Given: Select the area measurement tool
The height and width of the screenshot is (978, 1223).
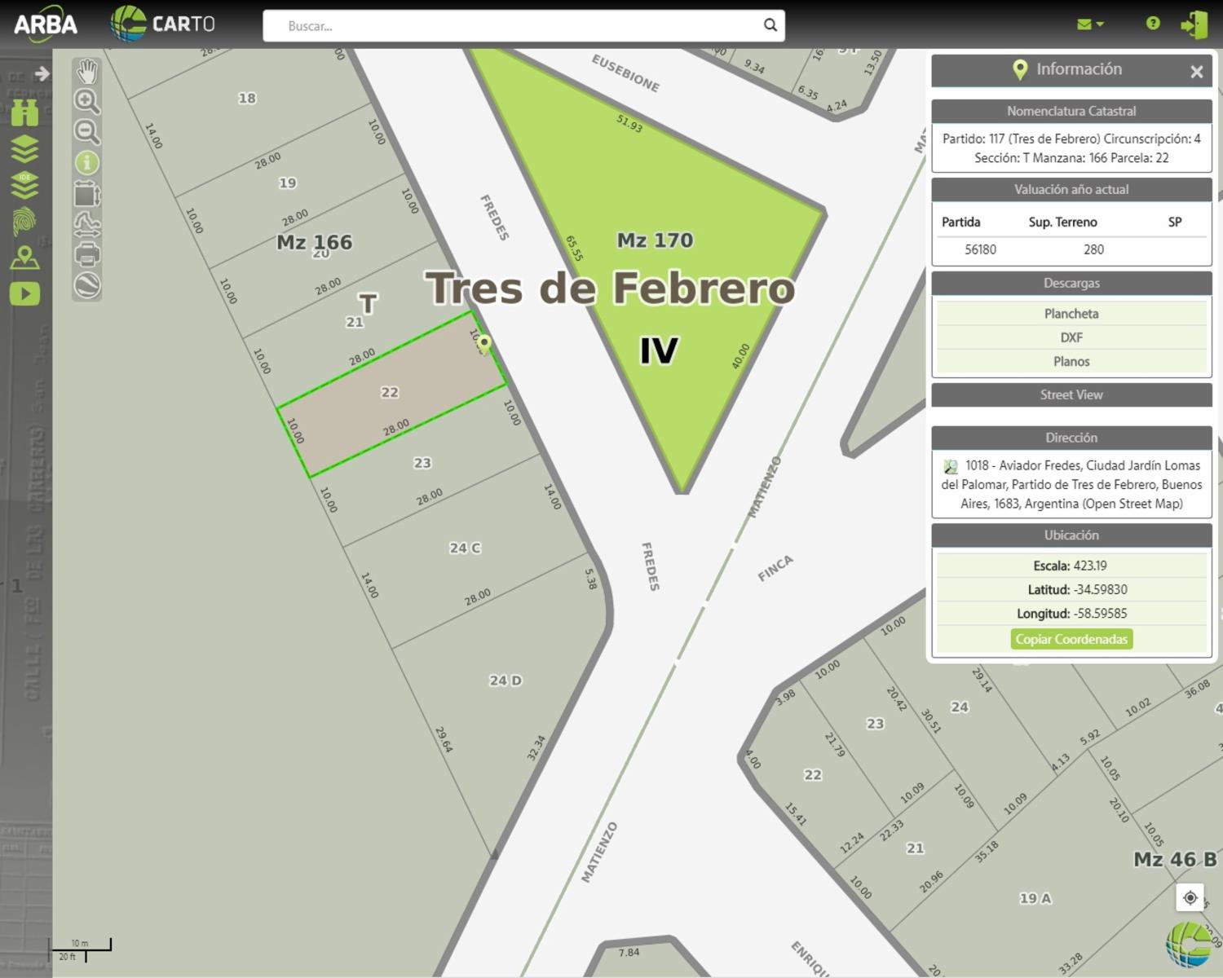Looking at the screenshot, I should click(87, 194).
